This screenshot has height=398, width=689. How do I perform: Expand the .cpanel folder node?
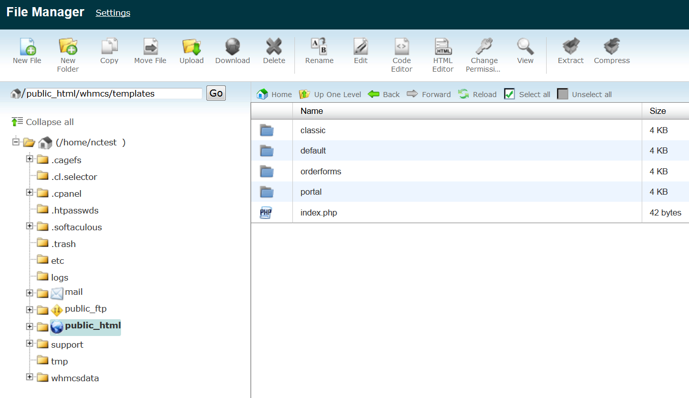[x=29, y=193]
